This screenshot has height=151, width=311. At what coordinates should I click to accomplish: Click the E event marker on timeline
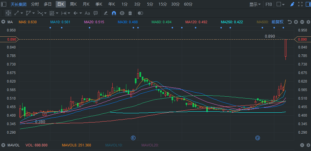pos(133,138)
